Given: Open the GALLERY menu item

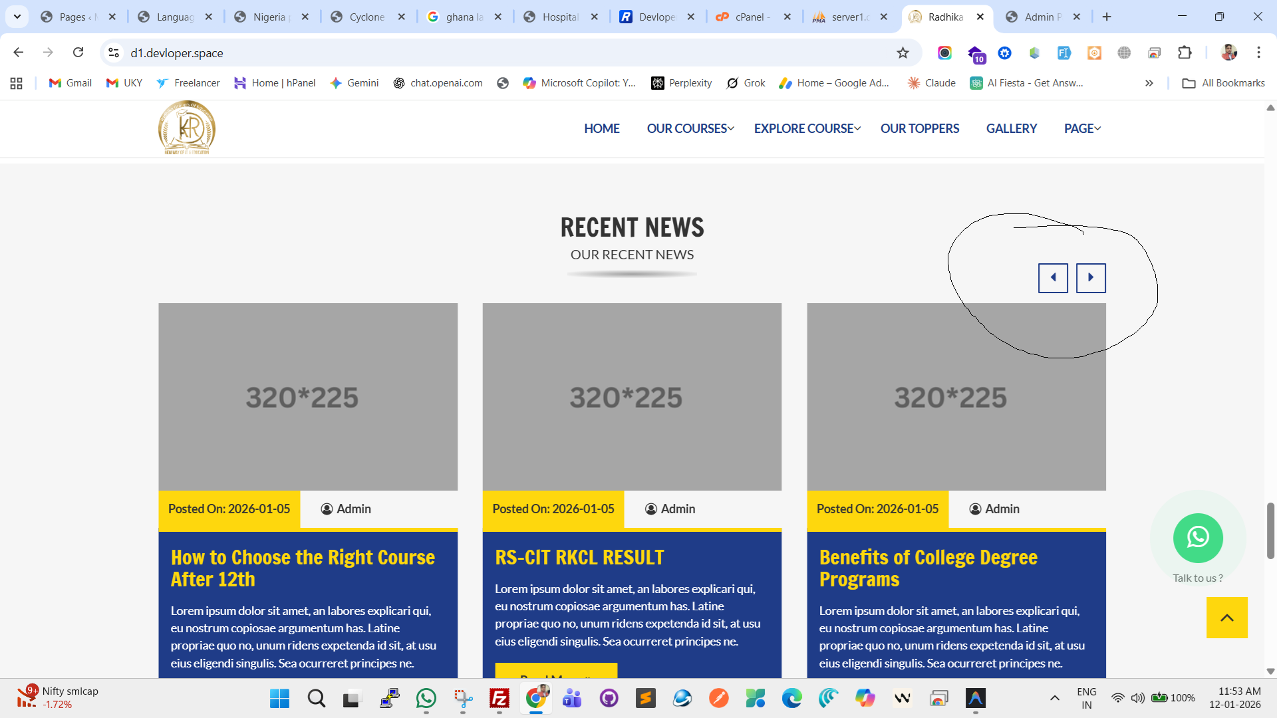Looking at the screenshot, I should click(x=1011, y=128).
